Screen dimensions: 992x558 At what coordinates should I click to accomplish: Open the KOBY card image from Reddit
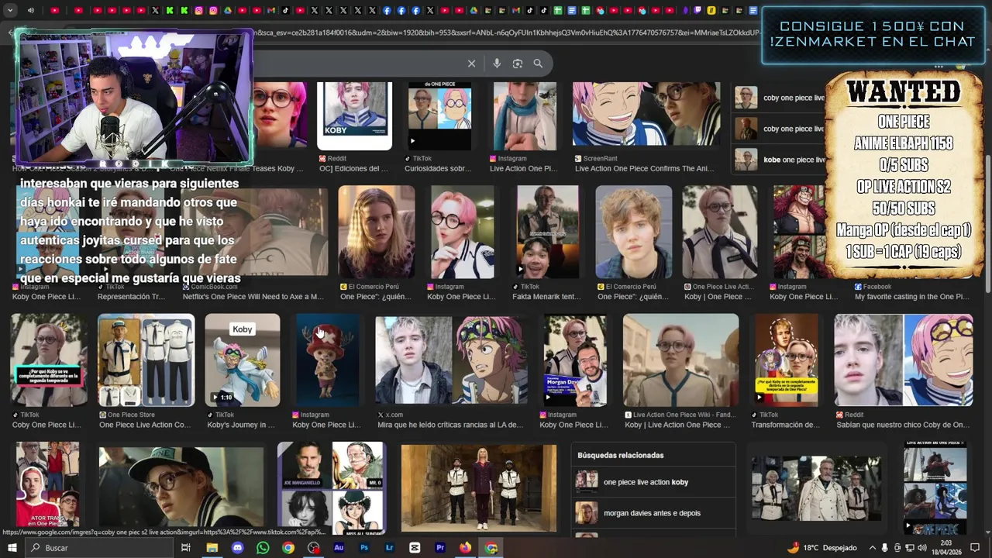tap(354, 115)
